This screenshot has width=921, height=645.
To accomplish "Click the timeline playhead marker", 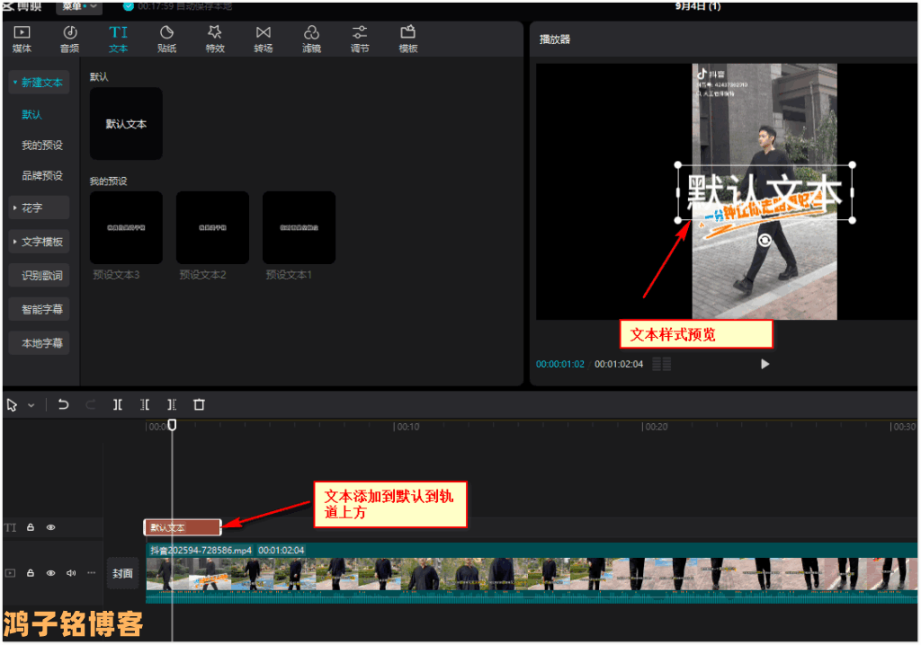I will click(x=172, y=426).
